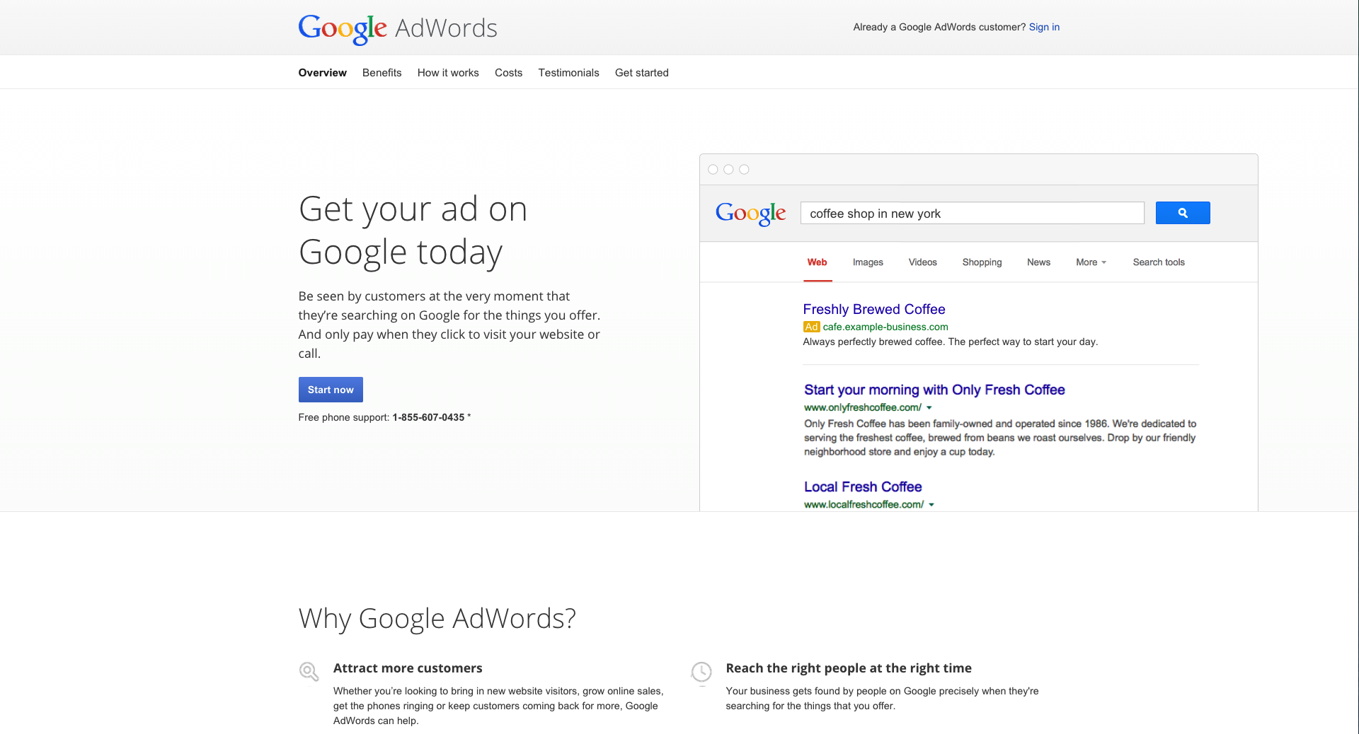1359x734 pixels.
Task: Click the yellow Ad badge
Action: 811,327
